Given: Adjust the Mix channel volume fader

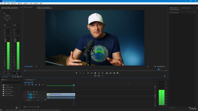Looking at the screenshot, I should coord(15,40).
